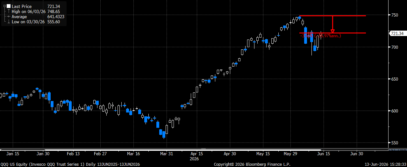Click the Jan 30 date axis label
This screenshot has width=407, height=167.
click(42, 154)
